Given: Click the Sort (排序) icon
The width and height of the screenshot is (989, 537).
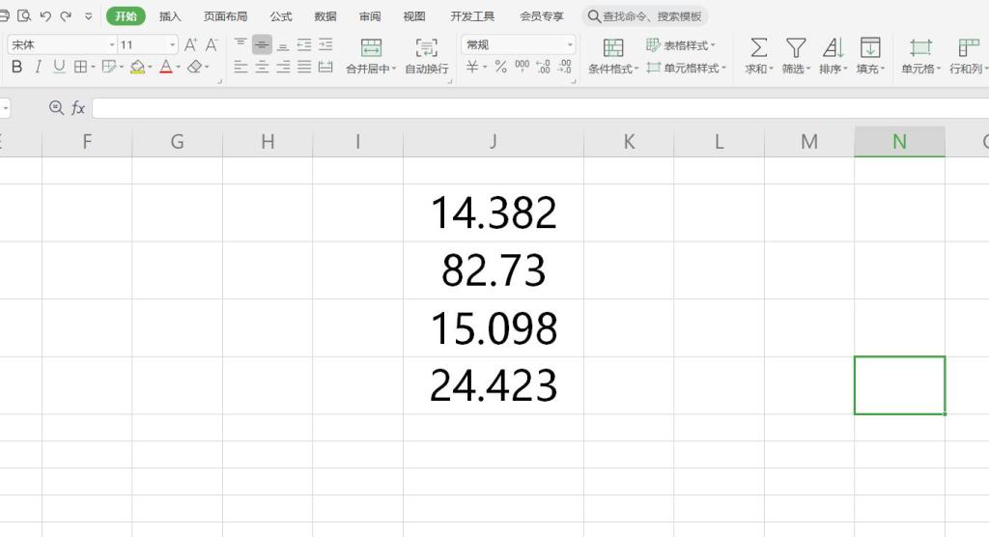Looking at the screenshot, I should coord(832,48).
